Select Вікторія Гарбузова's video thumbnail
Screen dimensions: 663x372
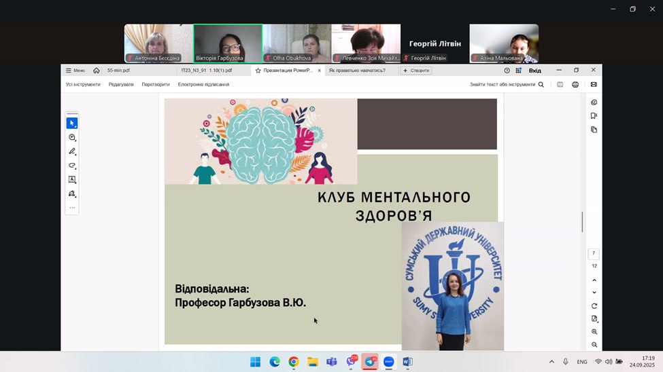[228, 43]
